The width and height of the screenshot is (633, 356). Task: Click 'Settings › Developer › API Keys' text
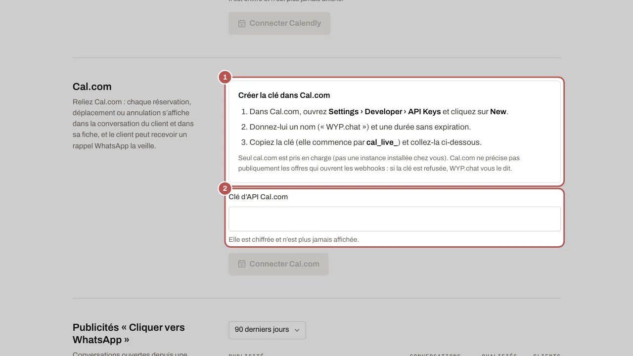point(384,112)
